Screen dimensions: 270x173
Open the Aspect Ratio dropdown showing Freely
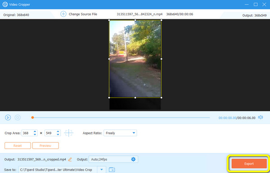click(120, 133)
